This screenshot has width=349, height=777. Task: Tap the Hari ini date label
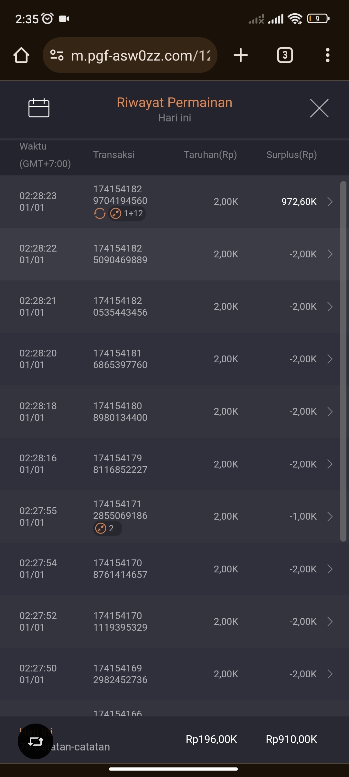point(174,118)
